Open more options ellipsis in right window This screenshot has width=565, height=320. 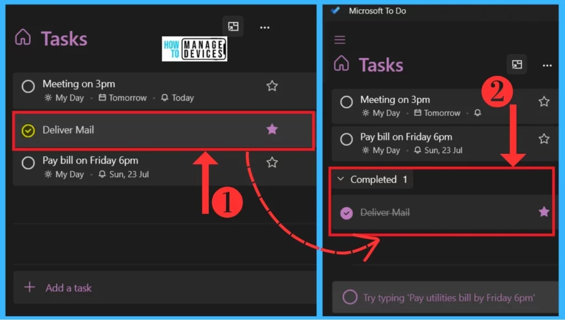click(547, 66)
